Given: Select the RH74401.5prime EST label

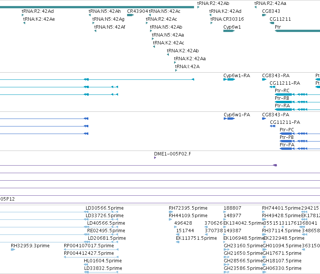Looking at the screenshot, I should pyautogui.click(x=281, y=208).
